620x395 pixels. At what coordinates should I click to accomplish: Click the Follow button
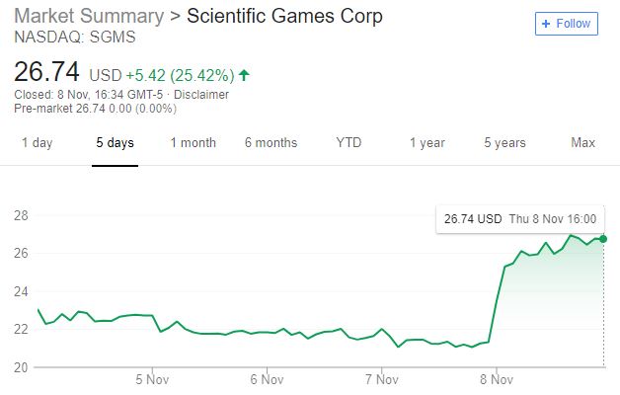coord(566,23)
